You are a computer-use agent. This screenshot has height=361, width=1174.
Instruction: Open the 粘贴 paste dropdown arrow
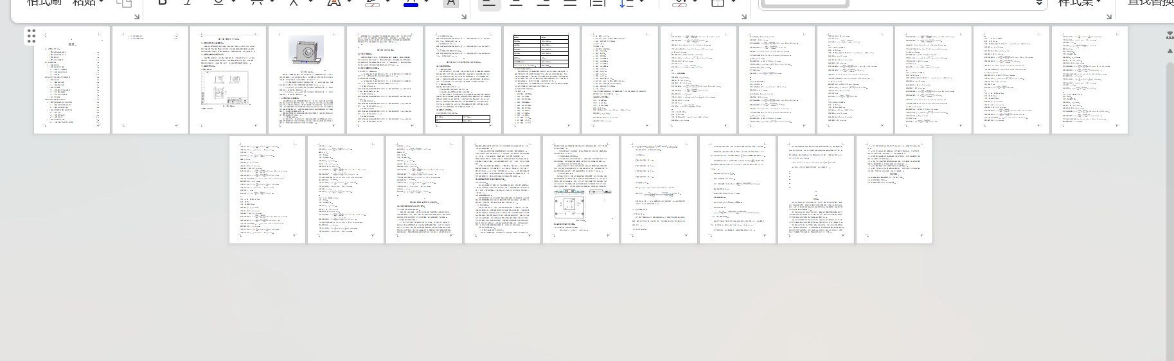pos(102,2)
